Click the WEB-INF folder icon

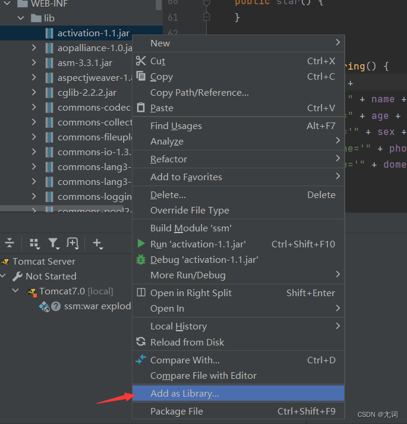tap(23, 4)
